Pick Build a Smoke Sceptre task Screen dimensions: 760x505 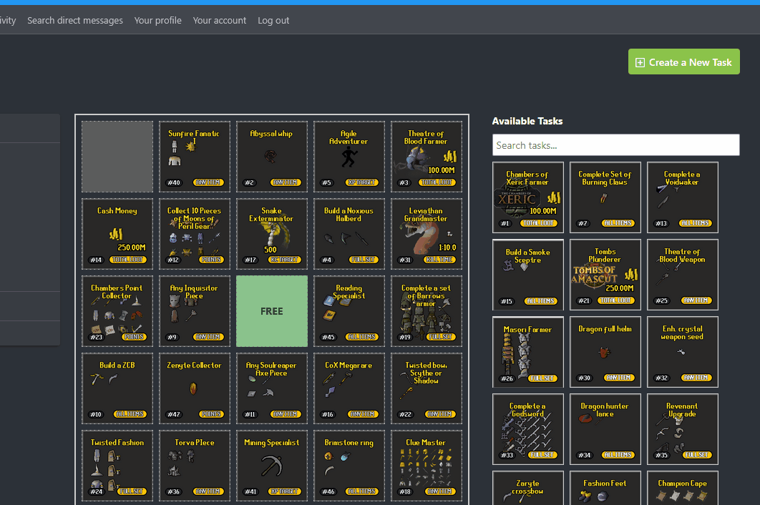528,275
